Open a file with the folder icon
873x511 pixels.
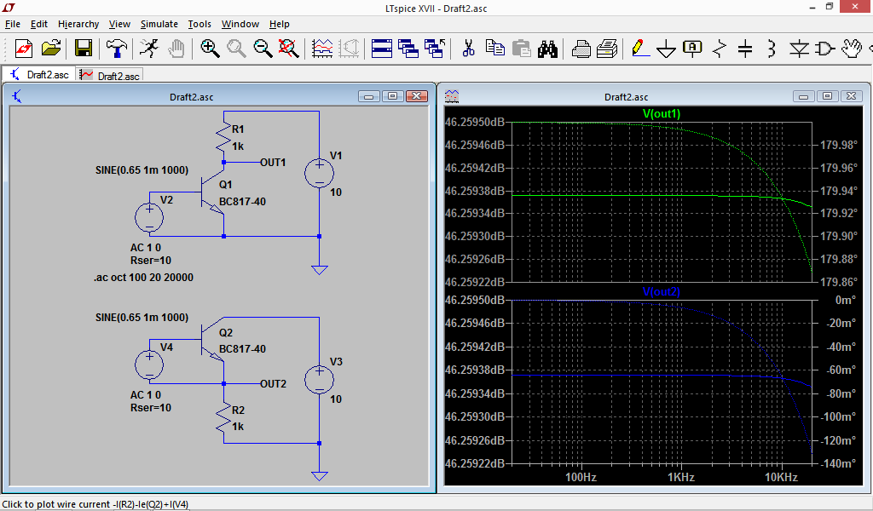tap(50, 49)
